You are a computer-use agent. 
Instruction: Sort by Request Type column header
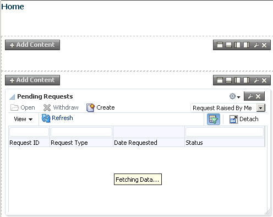point(81,143)
